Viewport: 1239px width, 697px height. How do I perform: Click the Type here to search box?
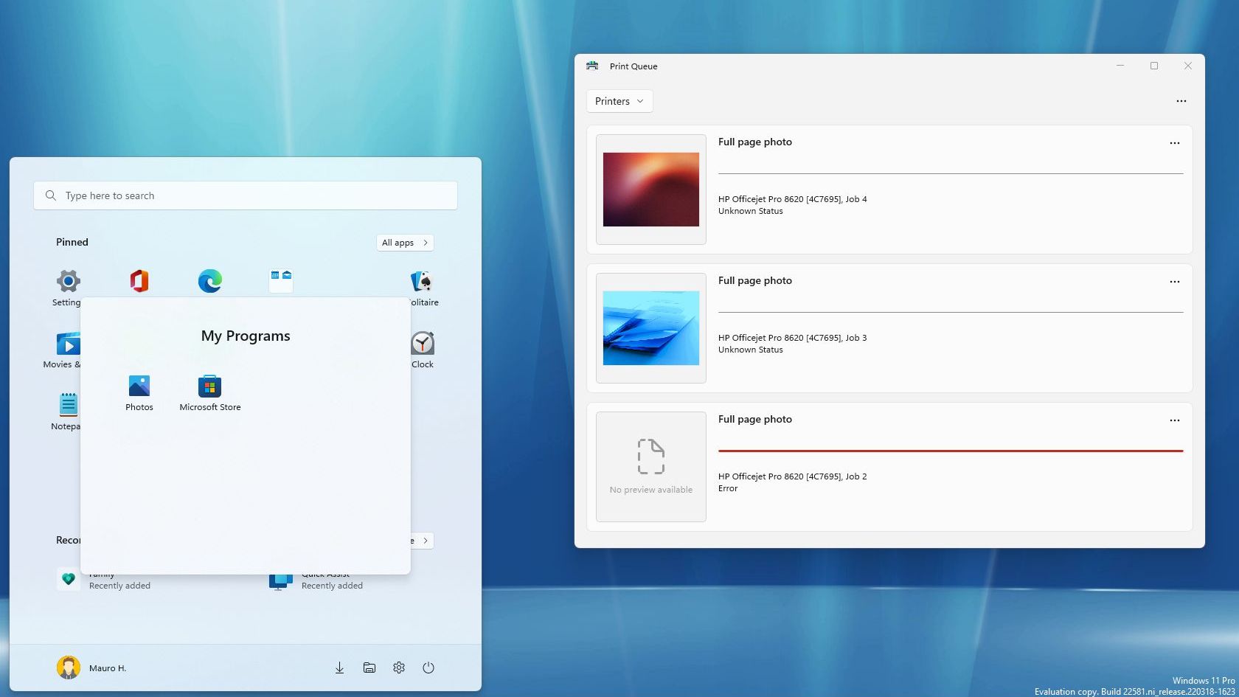coord(246,195)
